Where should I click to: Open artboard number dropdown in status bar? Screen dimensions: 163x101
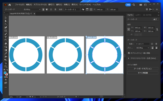(41, 97)
